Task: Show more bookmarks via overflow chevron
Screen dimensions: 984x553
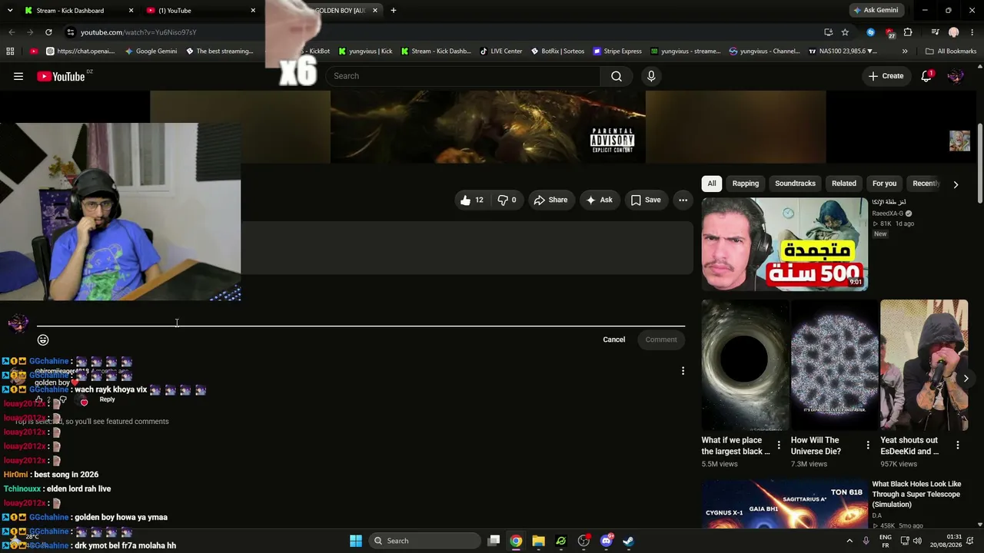Action: [x=905, y=51]
